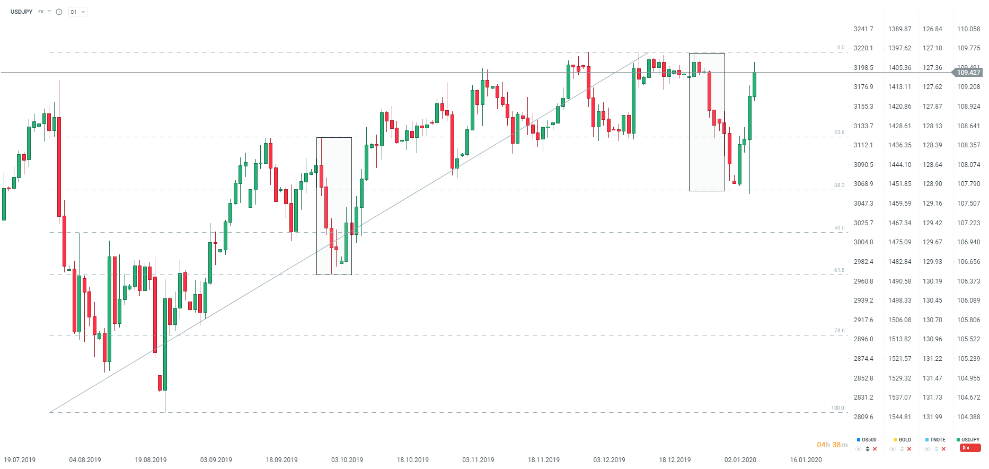Remove the GOLD overlay with red X
Image resolution: width=989 pixels, height=469 pixels.
(909, 449)
